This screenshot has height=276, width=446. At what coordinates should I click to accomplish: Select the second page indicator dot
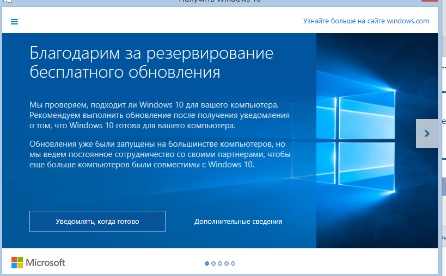point(213,264)
